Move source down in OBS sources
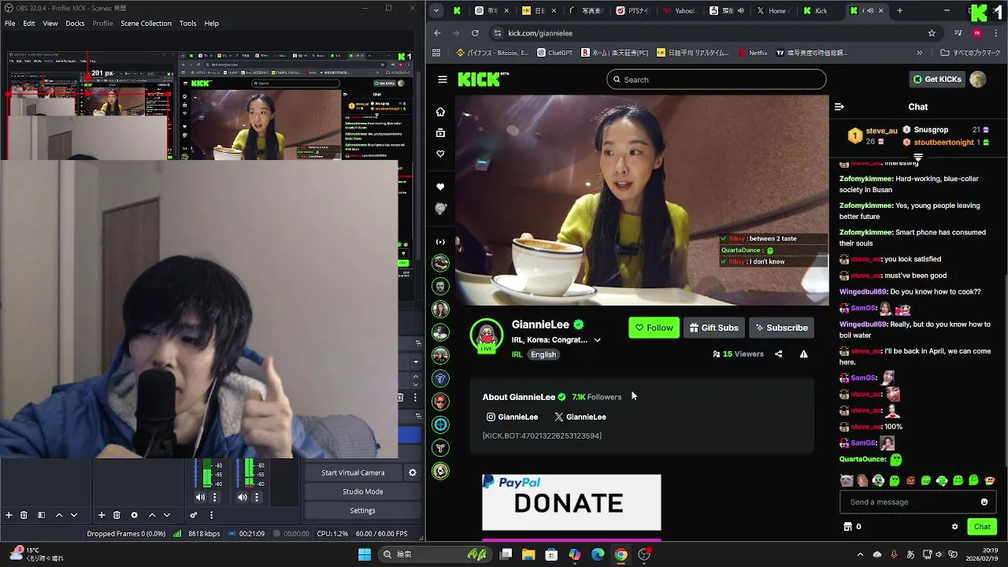Image resolution: width=1008 pixels, height=567 pixels. (166, 515)
